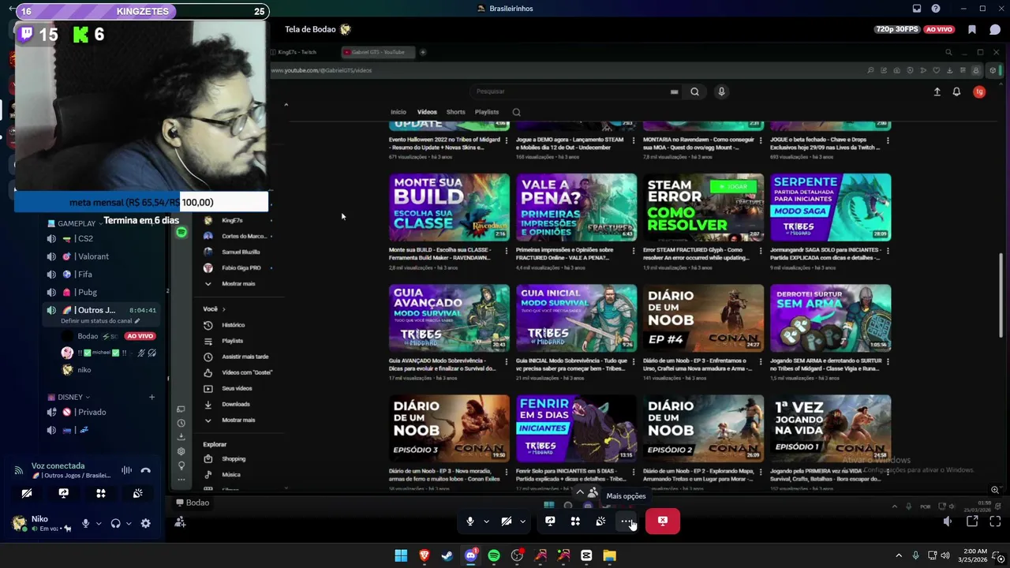
Task: Toggle camera in voice panel
Action: [27, 493]
